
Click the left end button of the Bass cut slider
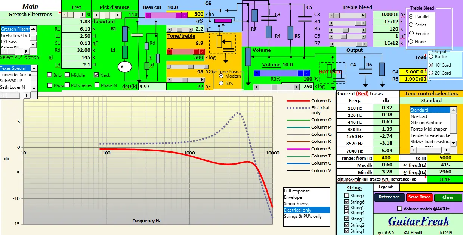pos(148,15)
